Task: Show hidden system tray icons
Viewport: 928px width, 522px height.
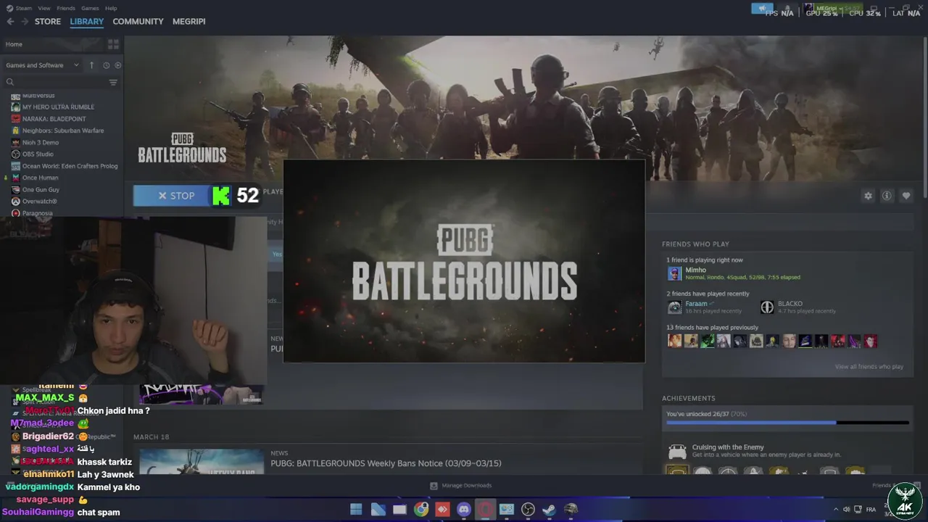Action: click(x=835, y=510)
